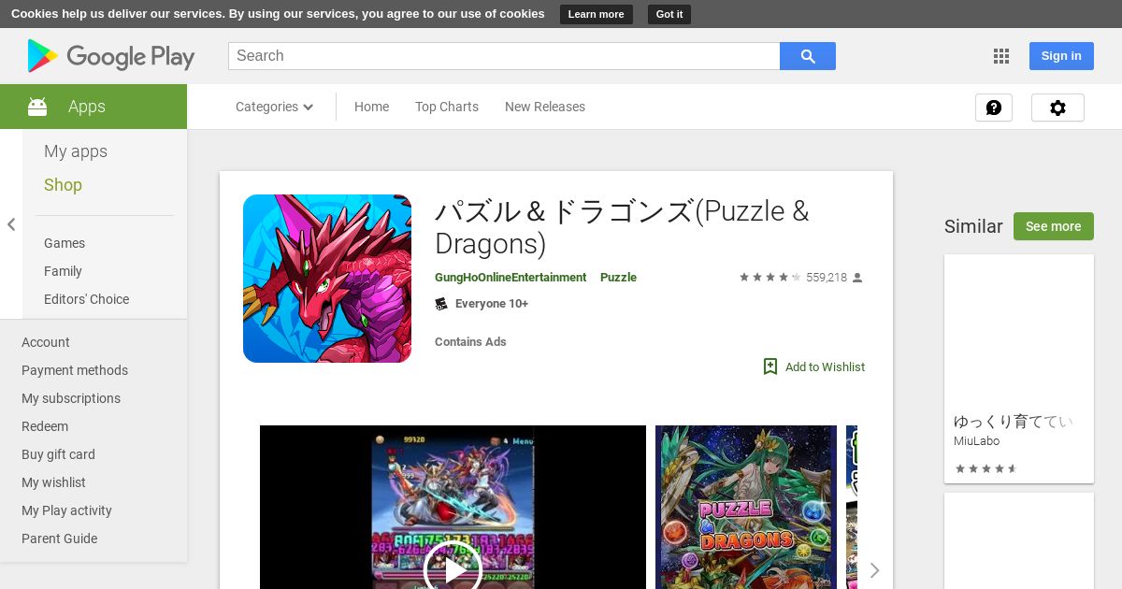Click the Google Play logo
Screen dimensions: 1122x589
[110, 56]
